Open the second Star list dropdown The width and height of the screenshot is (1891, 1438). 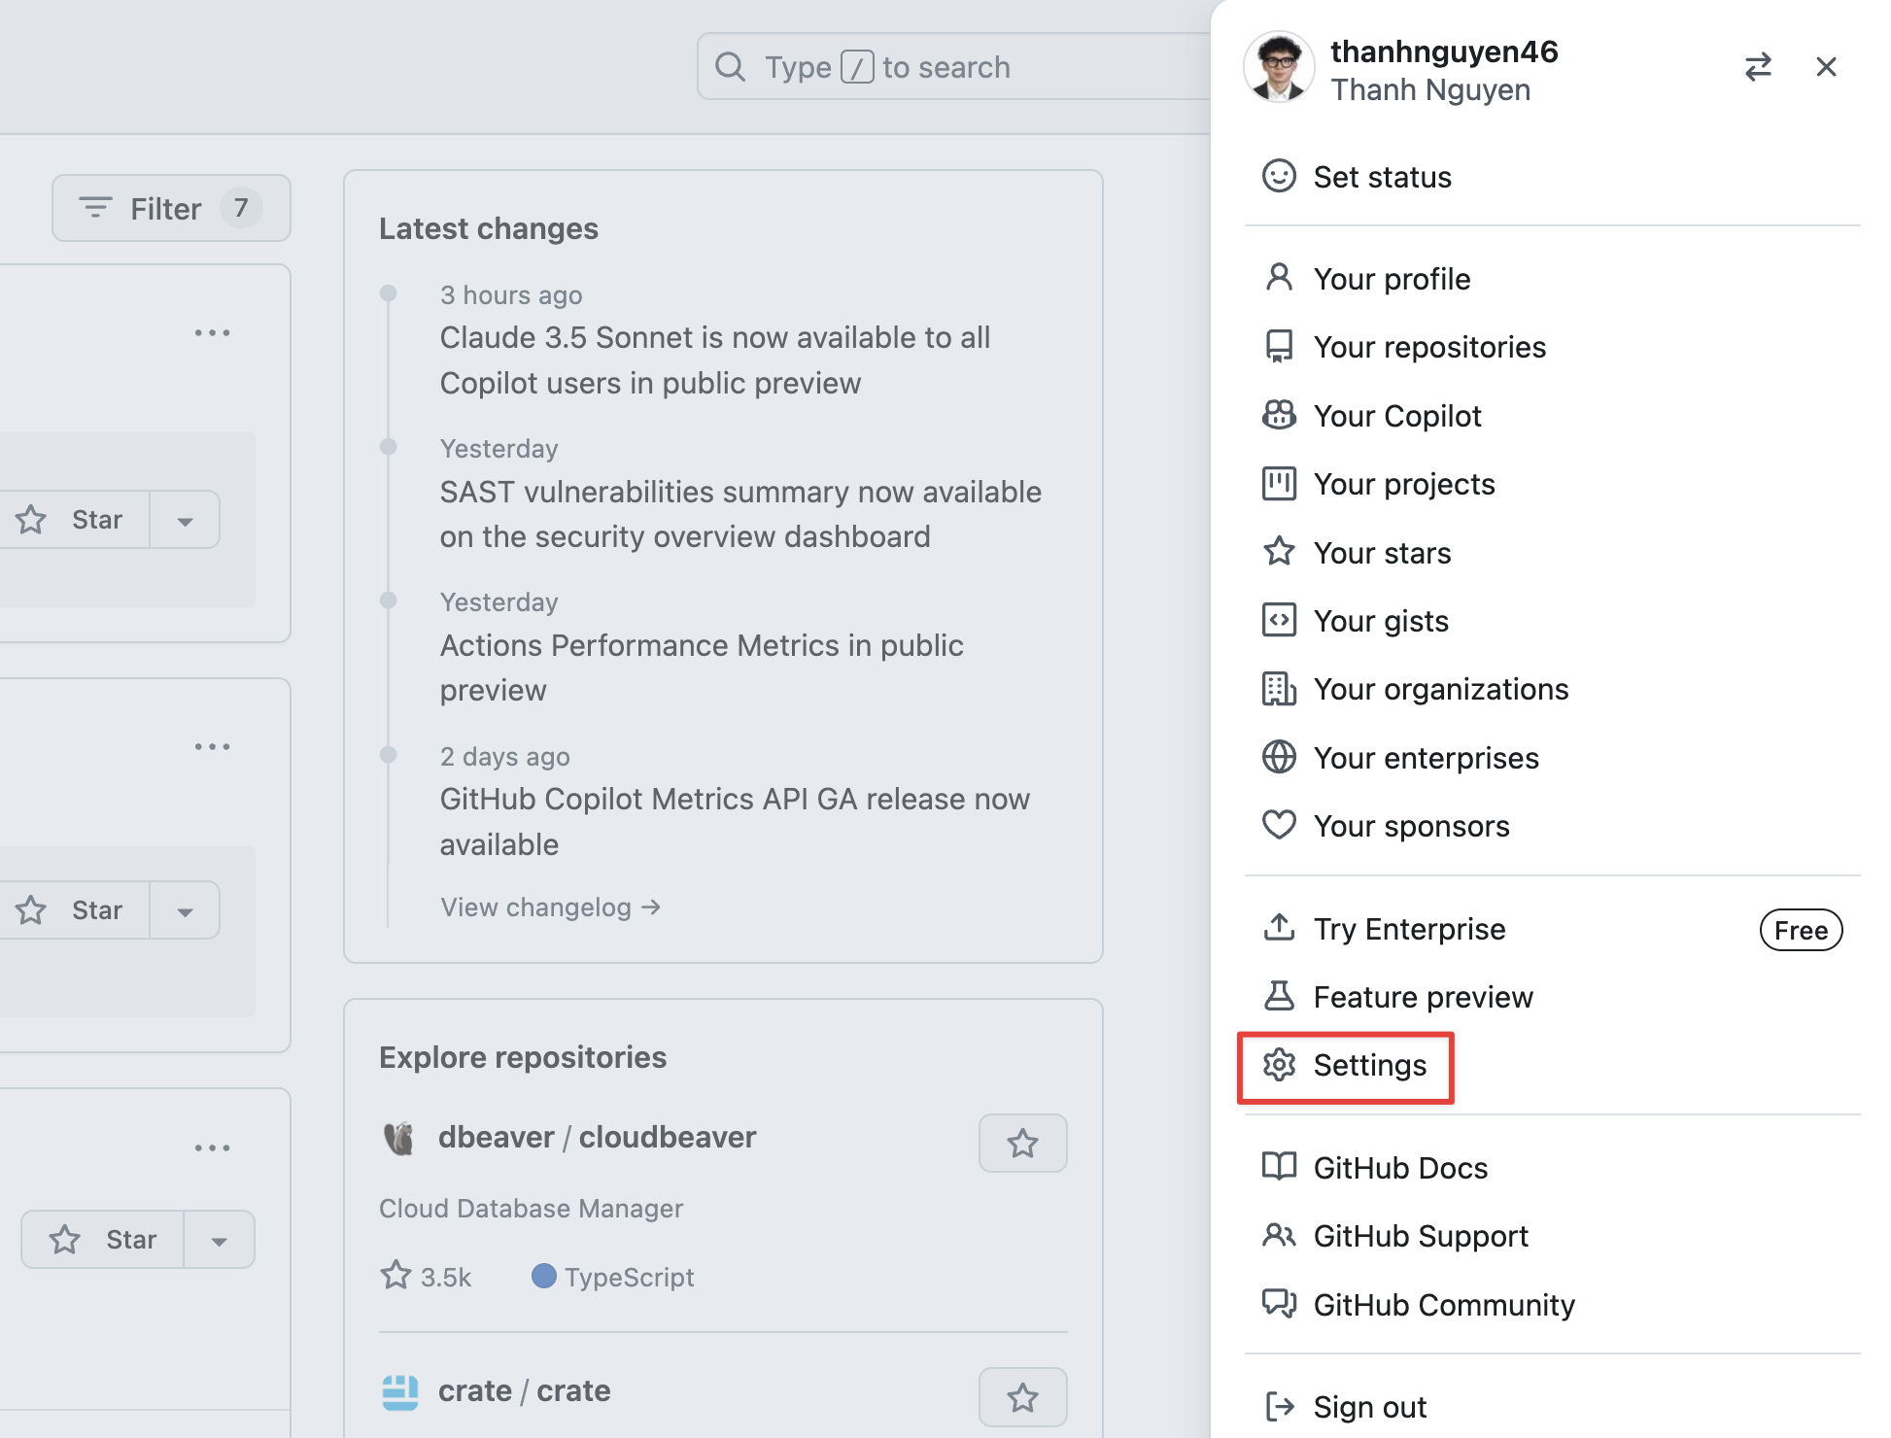click(x=185, y=911)
